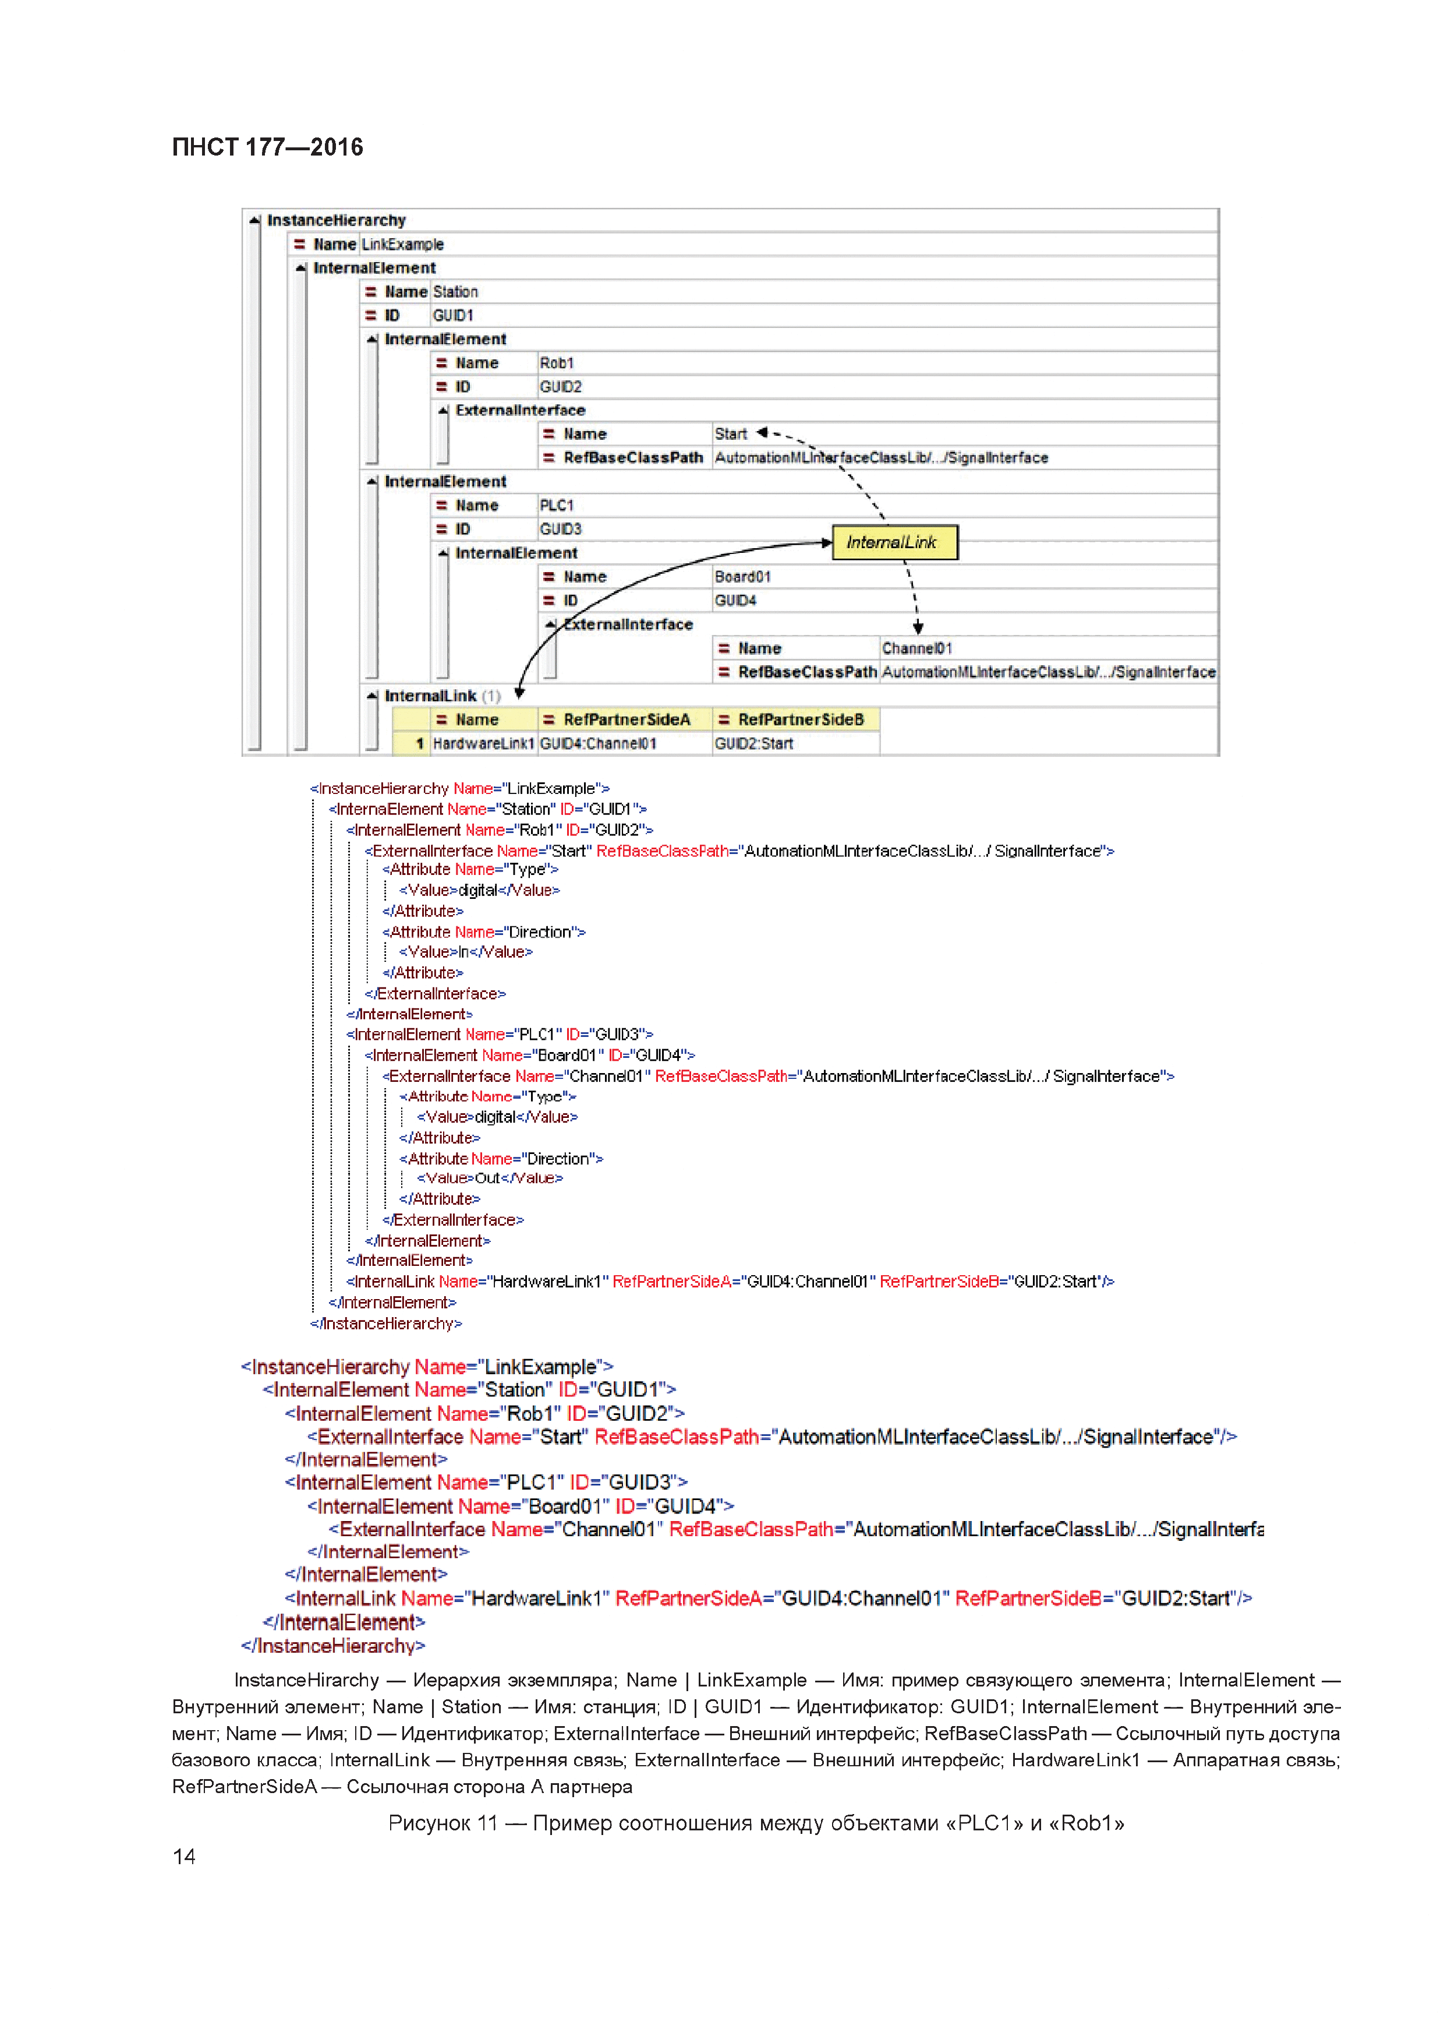This screenshot has height=2043, width=1444.
Task: Click attribute icon beside ID GUID2
Action: pos(442,386)
